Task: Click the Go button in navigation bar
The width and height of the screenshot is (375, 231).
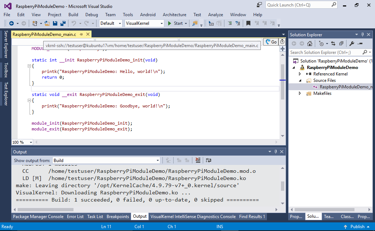Action: point(271,42)
